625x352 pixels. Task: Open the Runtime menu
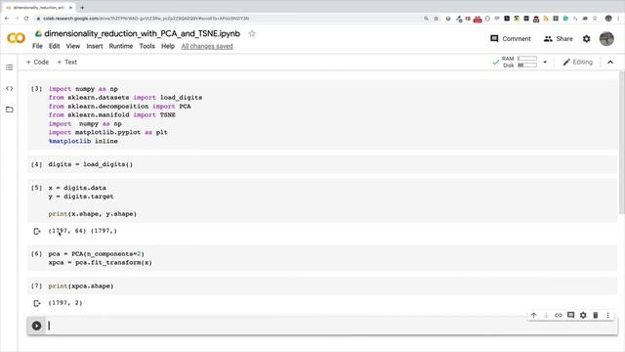click(121, 46)
